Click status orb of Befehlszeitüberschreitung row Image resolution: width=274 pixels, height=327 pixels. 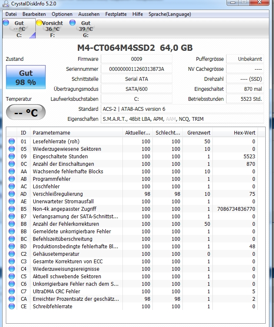tap(12, 239)
